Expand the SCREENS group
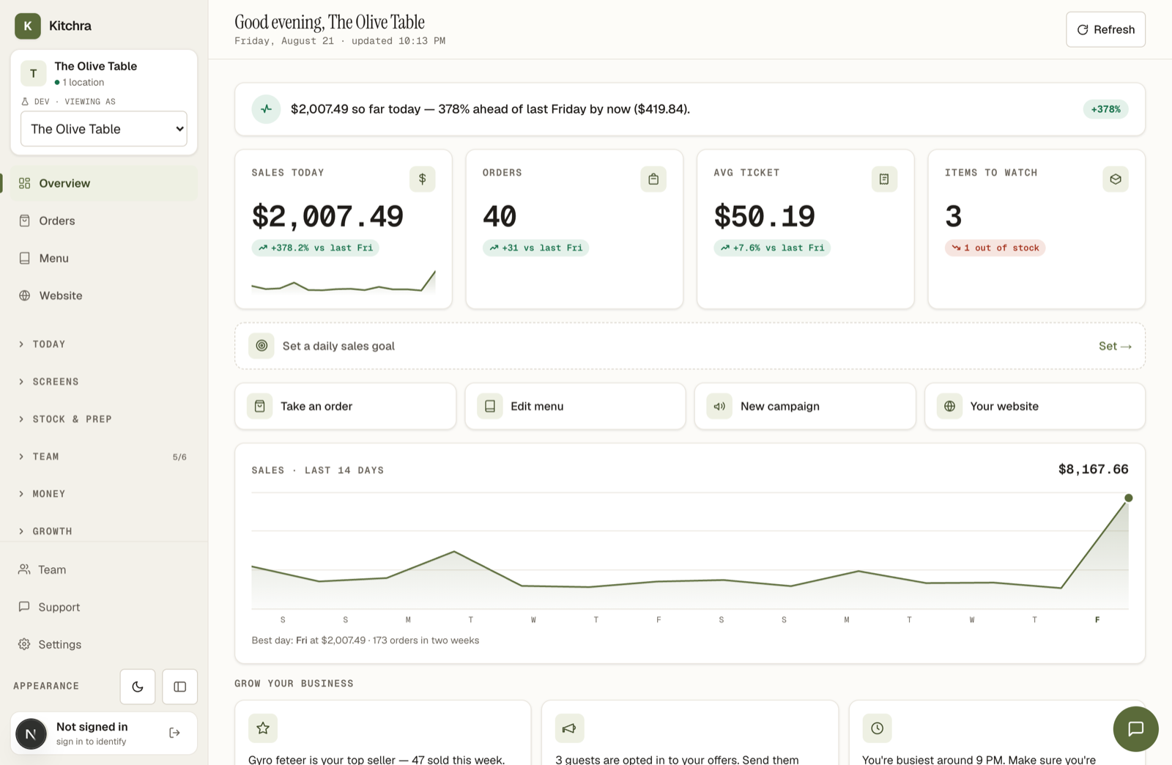 click(x=104, y=381)
